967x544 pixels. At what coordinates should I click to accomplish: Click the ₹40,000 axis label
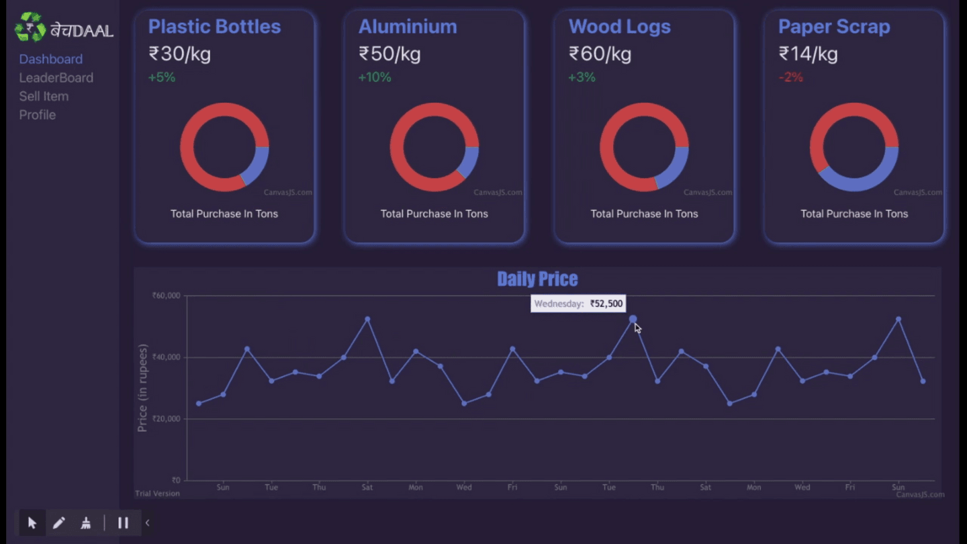coord(166,357)
